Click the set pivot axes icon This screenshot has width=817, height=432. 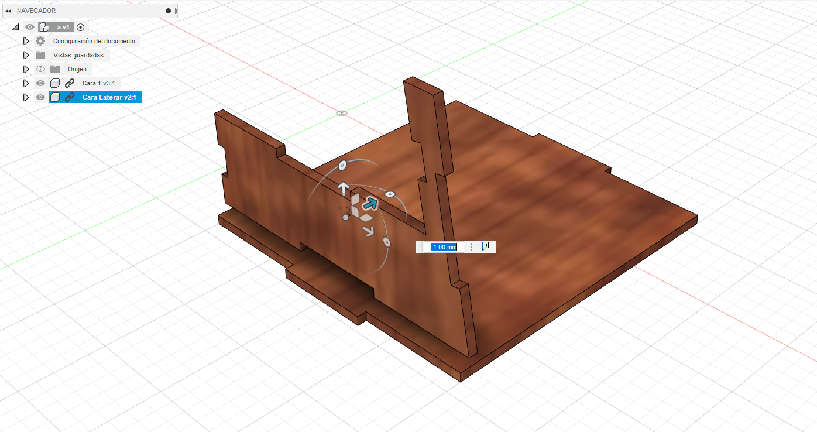click(x=486, y=247)
